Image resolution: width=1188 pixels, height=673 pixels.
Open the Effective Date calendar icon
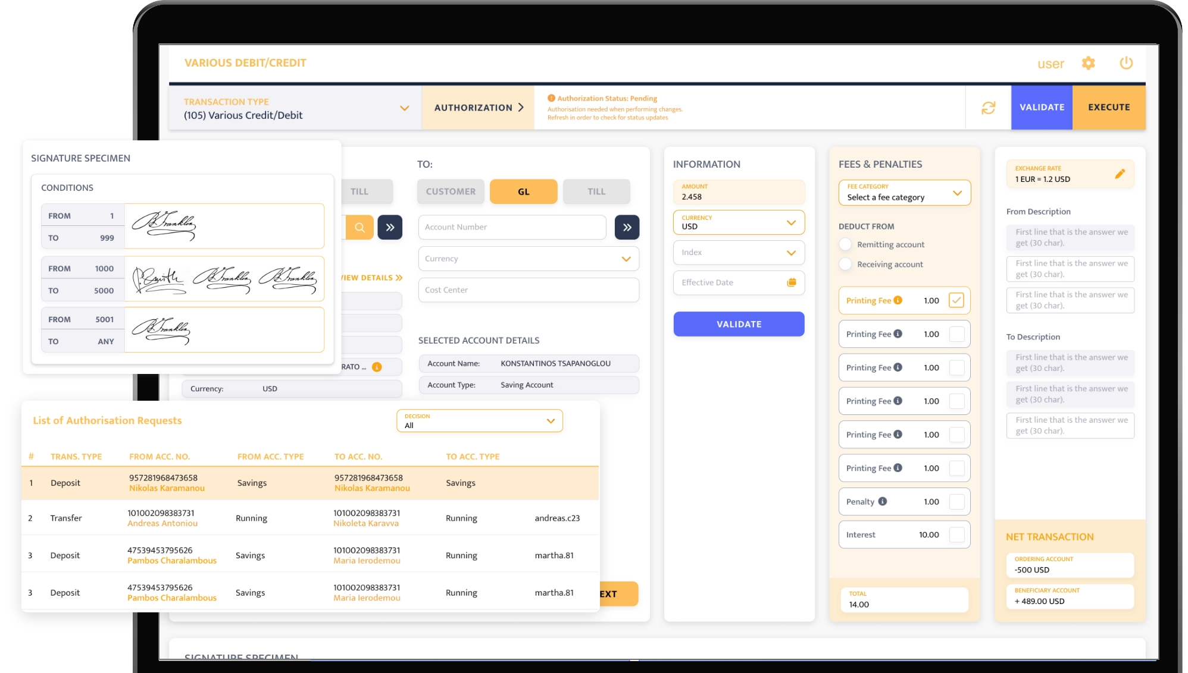(x=792, y=282)
